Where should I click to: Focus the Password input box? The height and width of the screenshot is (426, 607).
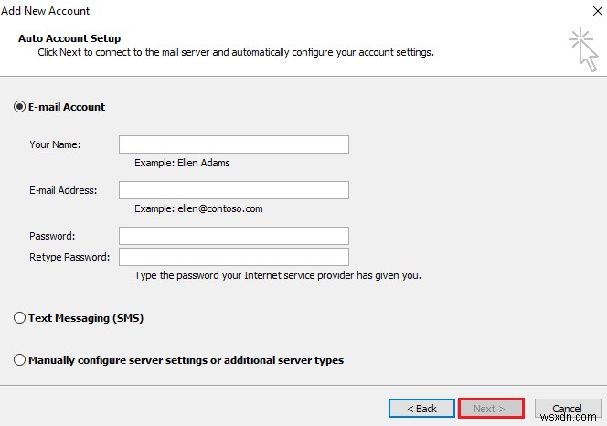point(233,236)
